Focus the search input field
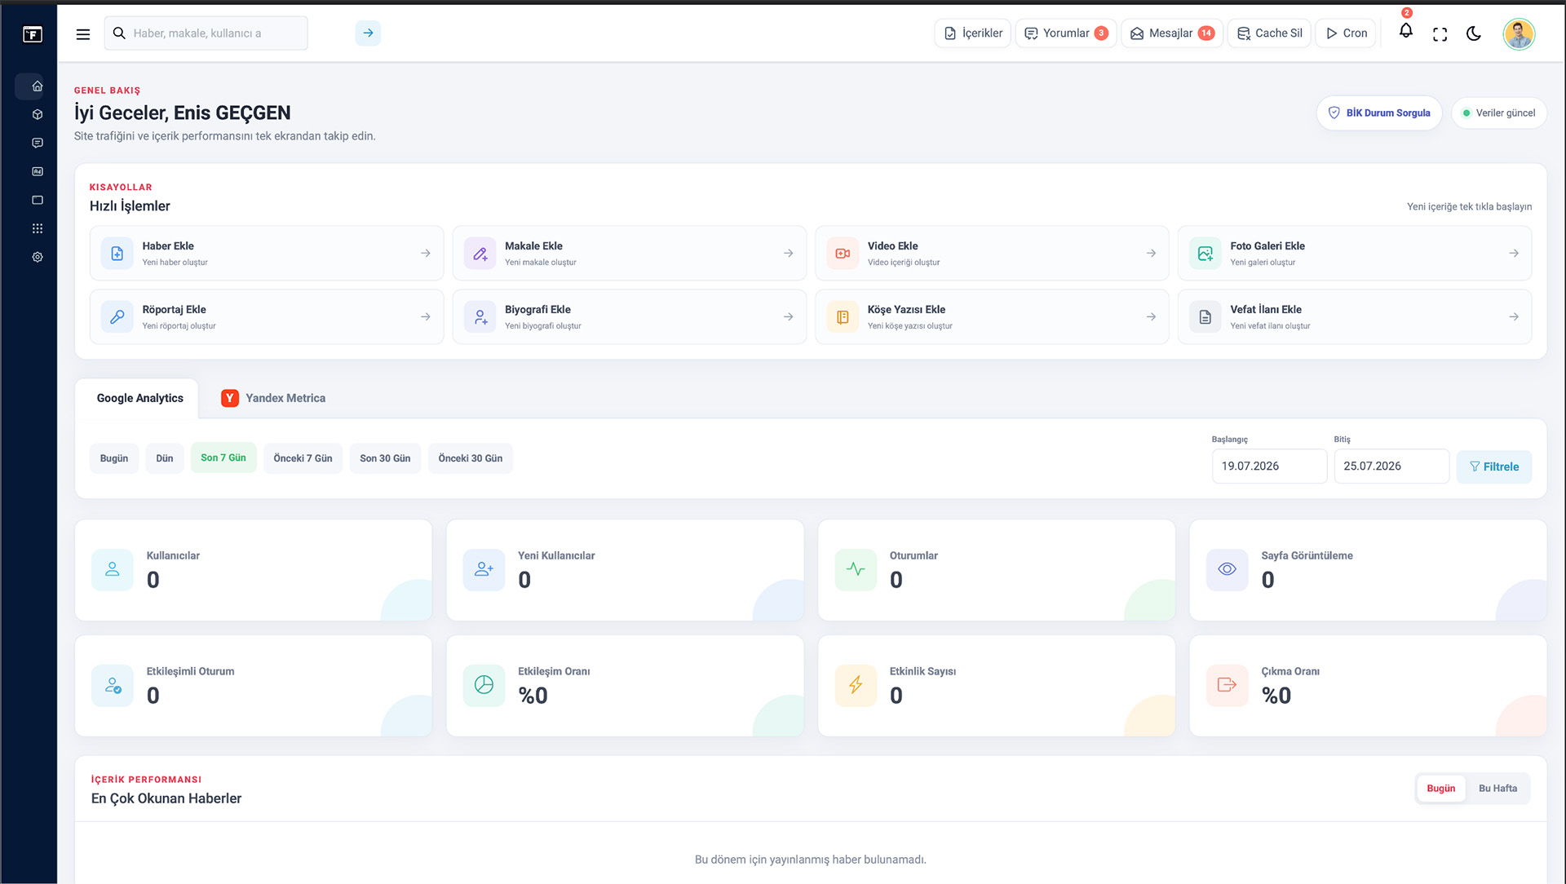 click(x=206, y=33)
